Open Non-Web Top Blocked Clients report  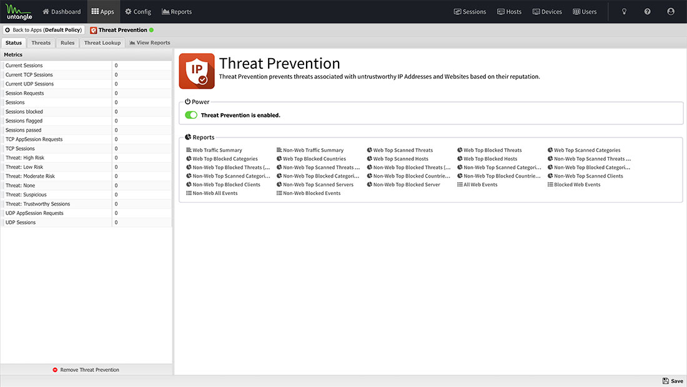point(223,184)
